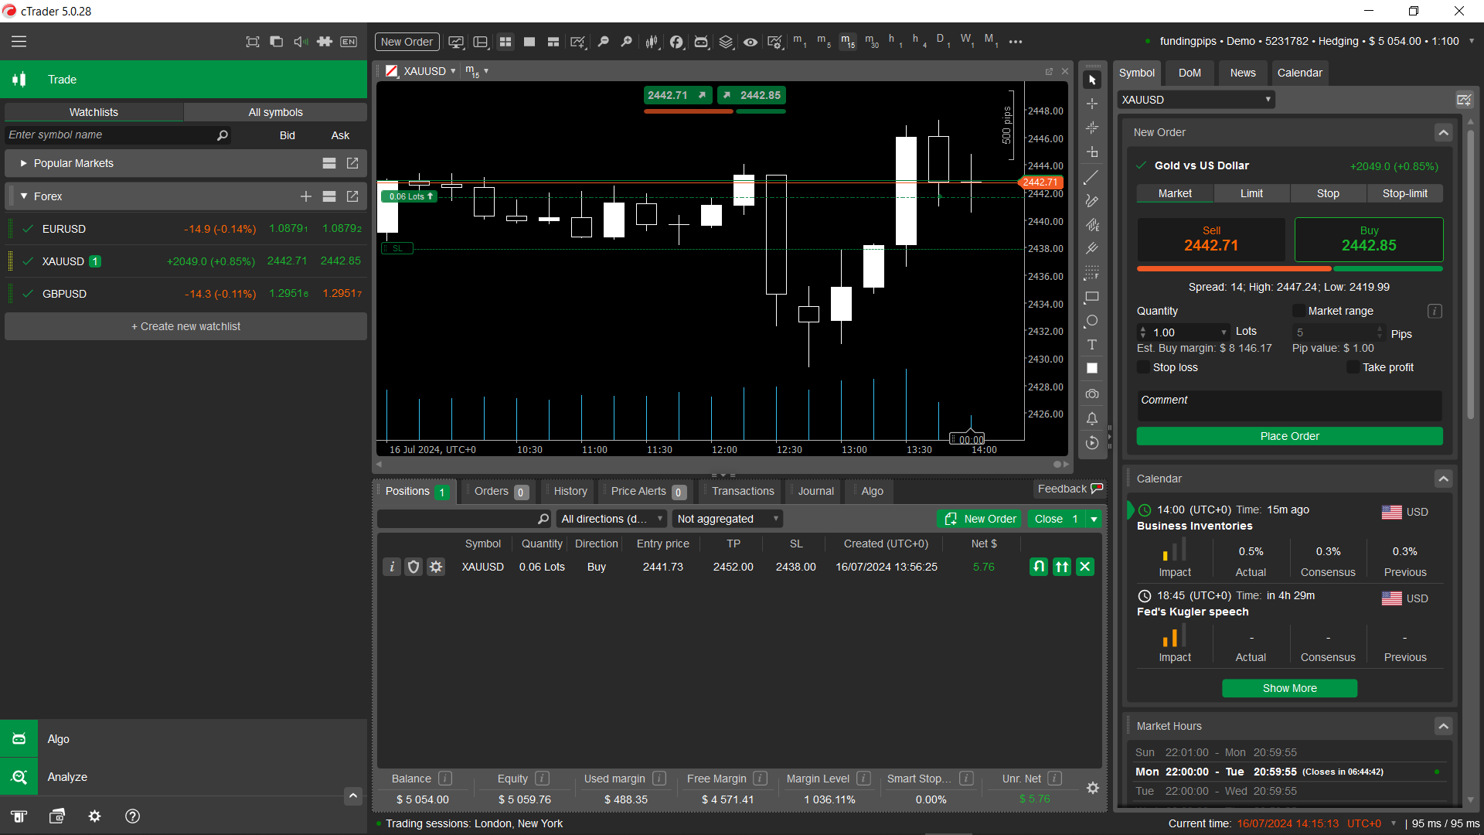Click the sell/buy sentiment bar
Screen dimensions: 1484x835
point(1289,269)
